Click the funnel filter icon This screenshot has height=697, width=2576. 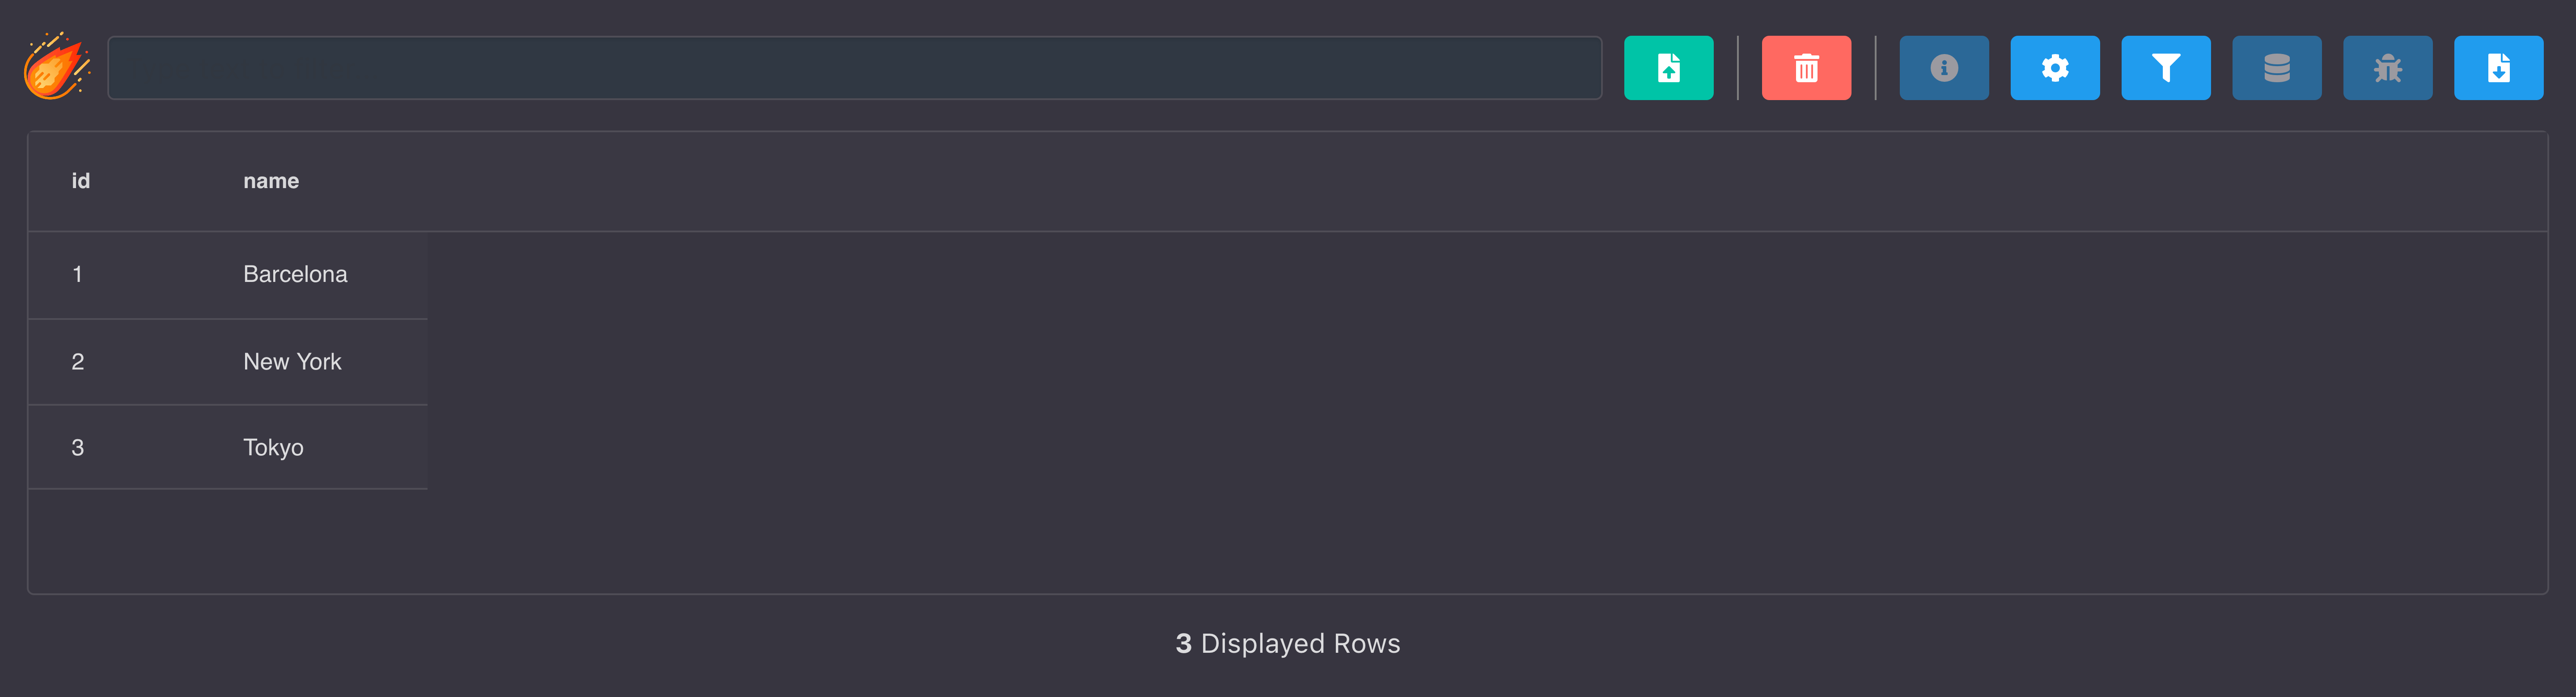pyautogui.click(x=2166, y=68)
